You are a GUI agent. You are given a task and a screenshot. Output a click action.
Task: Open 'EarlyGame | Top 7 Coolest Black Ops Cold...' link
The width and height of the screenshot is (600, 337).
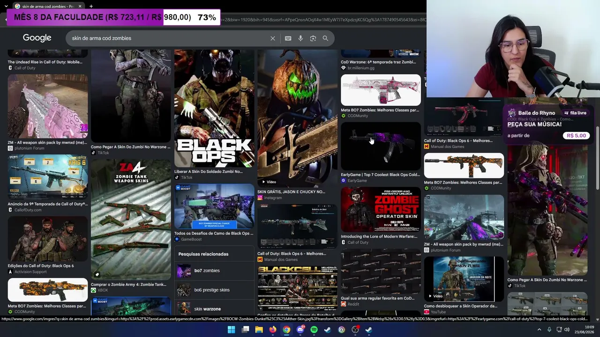point(380,175)
